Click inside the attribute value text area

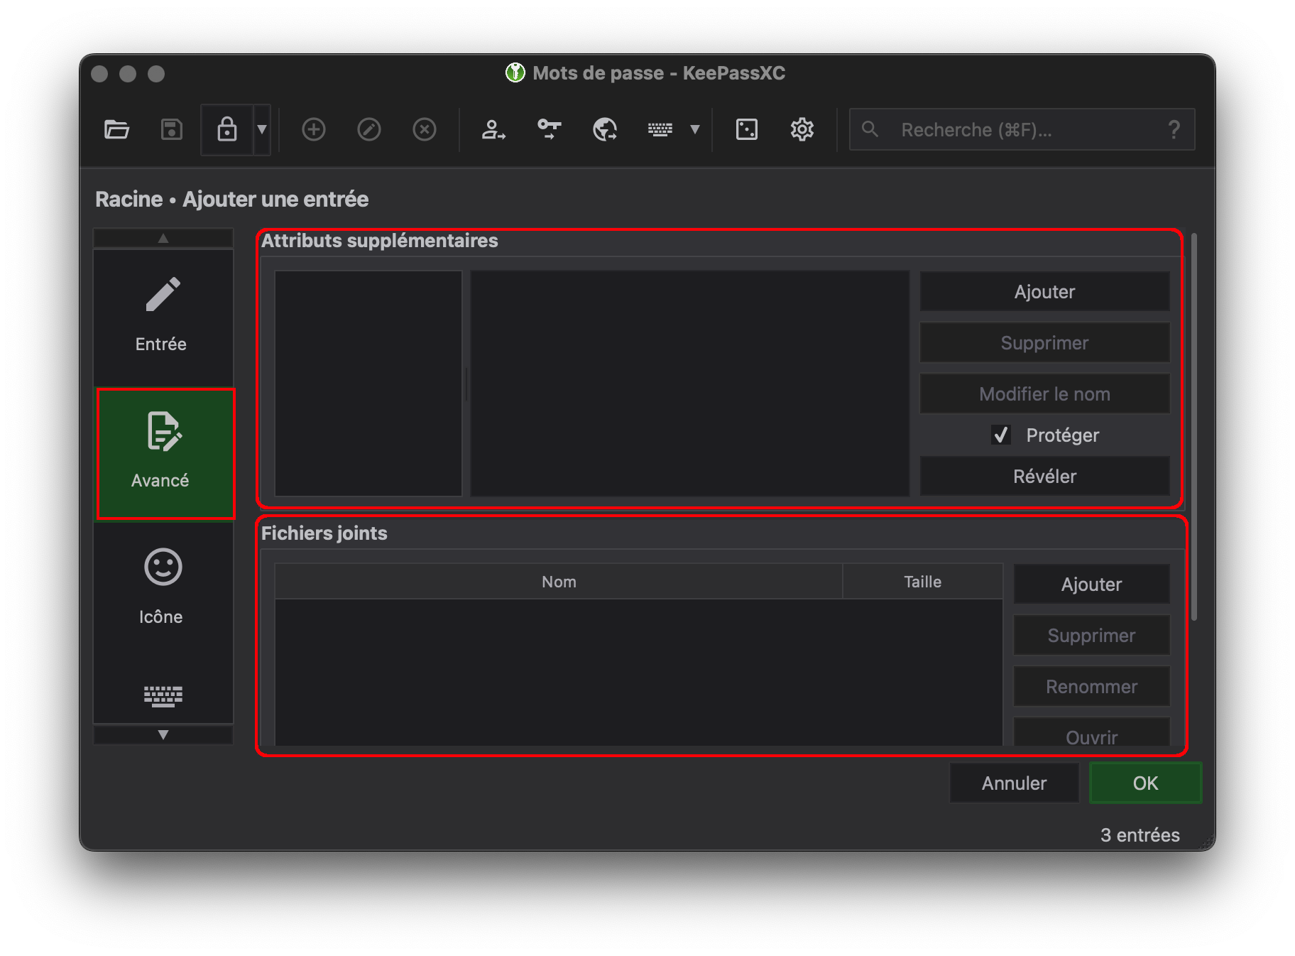(690, 384)
